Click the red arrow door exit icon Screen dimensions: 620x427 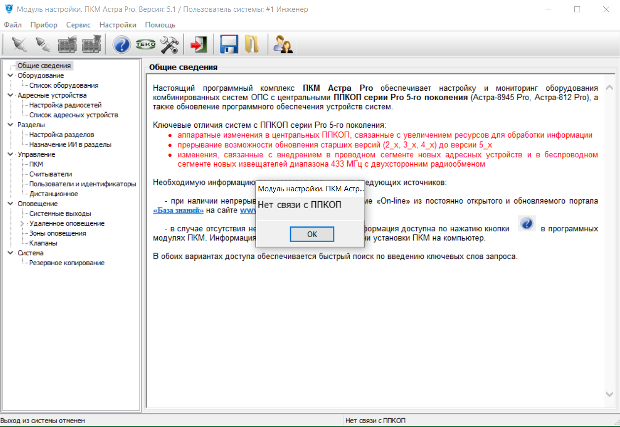[x=199, y=45]
